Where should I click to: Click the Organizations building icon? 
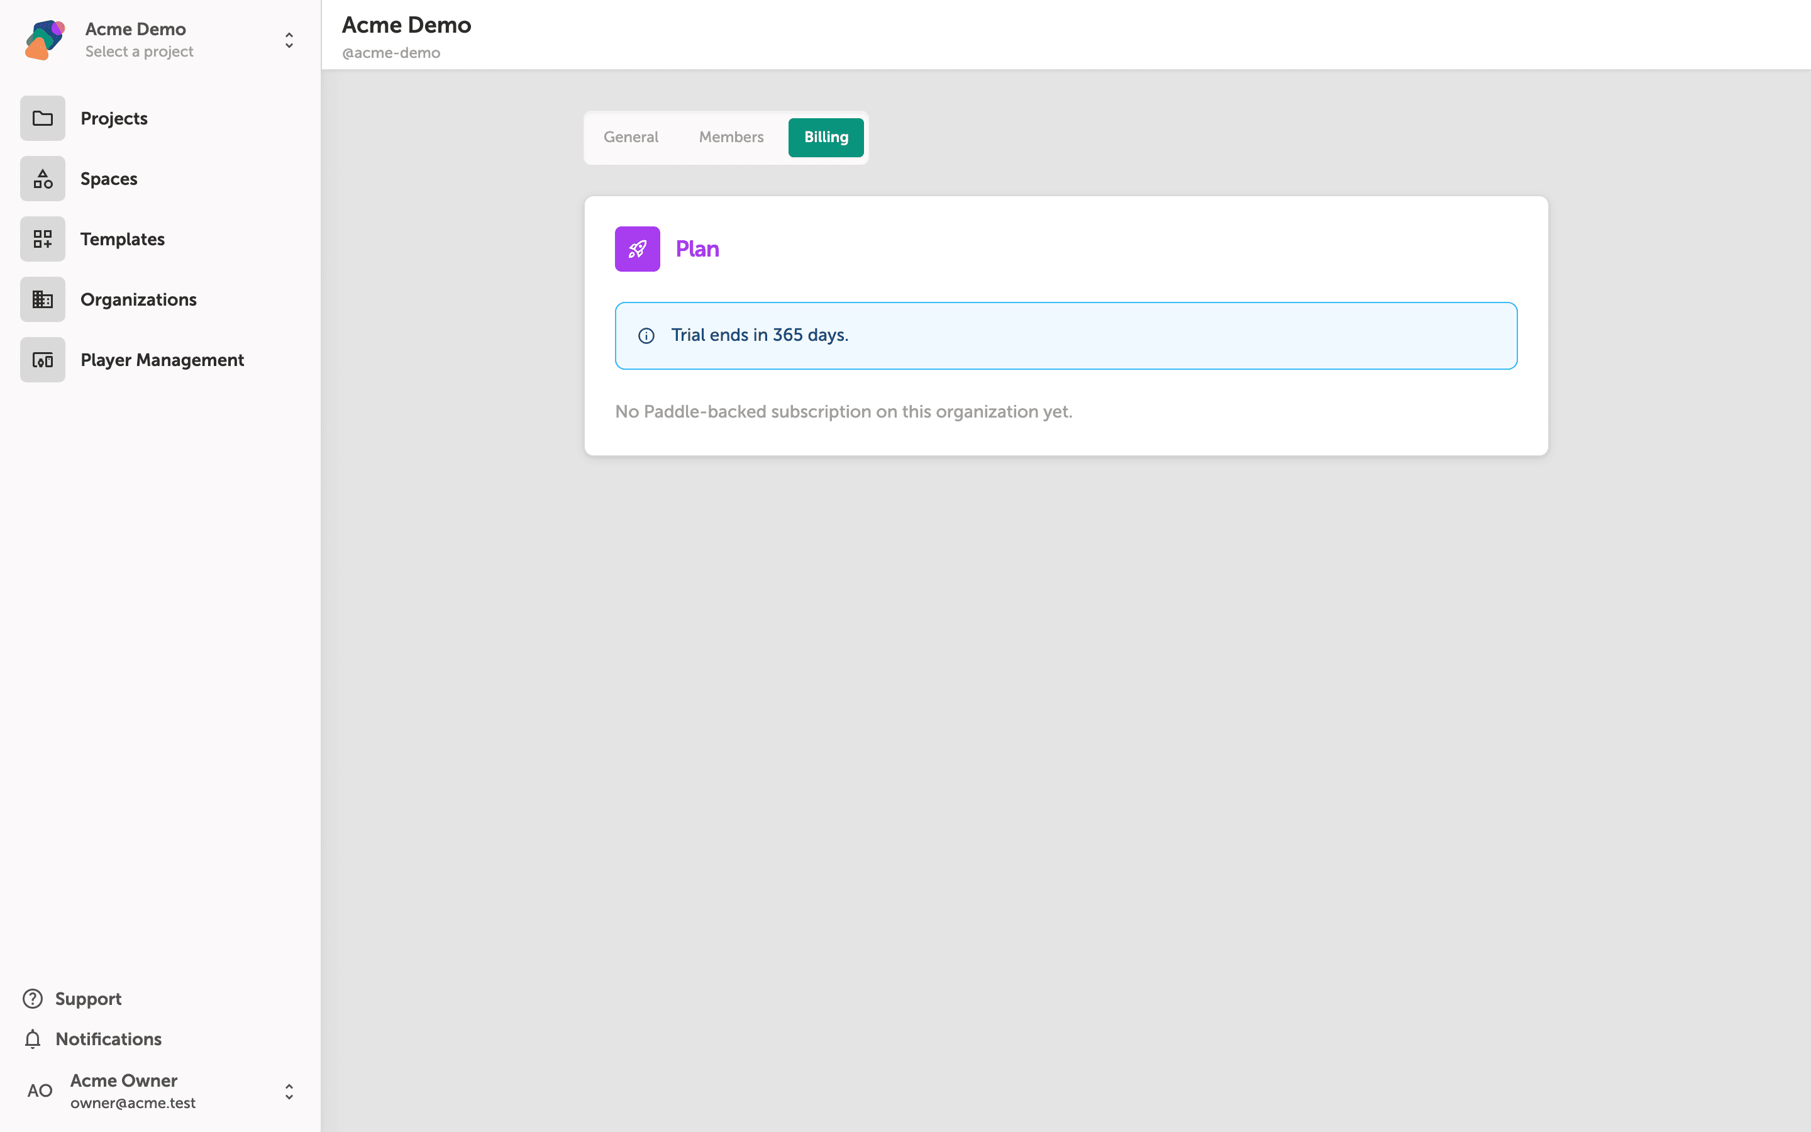(43, 299)
